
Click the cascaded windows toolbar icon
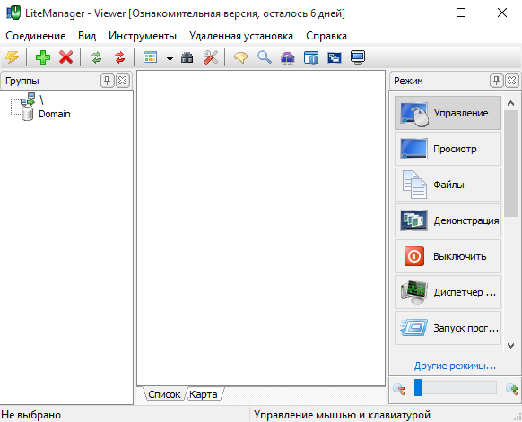[335, 57]
